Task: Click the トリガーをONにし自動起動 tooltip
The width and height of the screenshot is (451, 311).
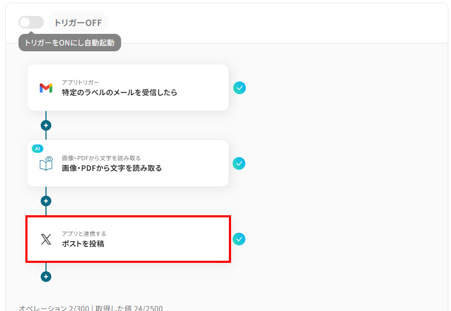Action: click(x=70, y=43)
